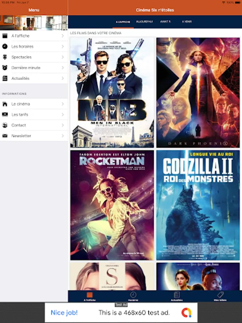This screenshot has width=242, height=323.
Task: Open the poster with large letter S
Action: [112, 276]
